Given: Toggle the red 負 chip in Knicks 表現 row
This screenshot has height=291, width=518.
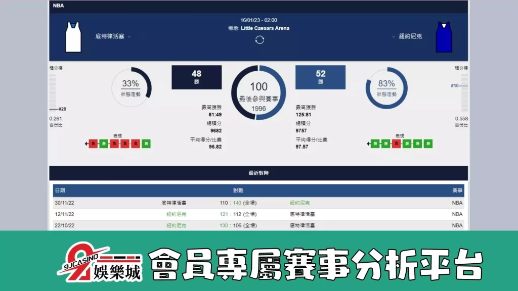Looking at the screenshot, I should click(x=397, y=143).
